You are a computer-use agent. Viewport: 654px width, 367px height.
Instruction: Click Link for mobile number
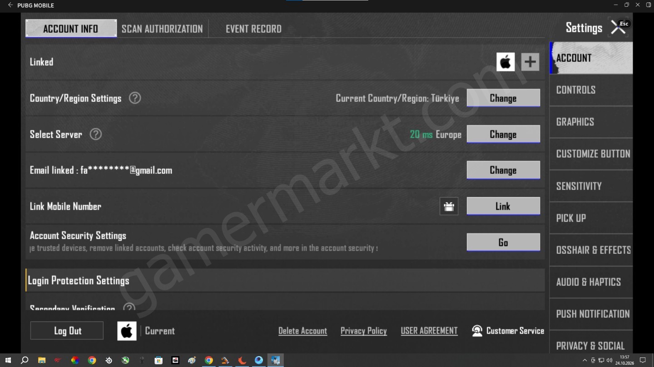point(503,206)
